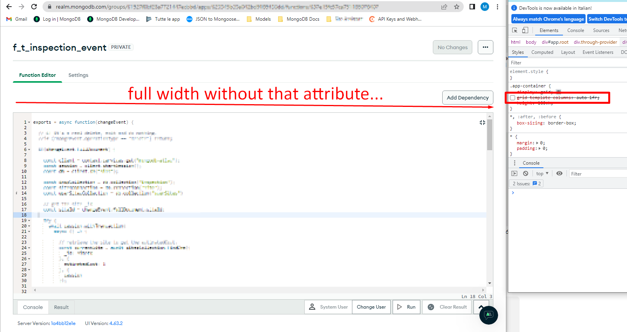The image size is (627, 332).
Task: Click the element inspector picker icon
Action: (515, 30)
